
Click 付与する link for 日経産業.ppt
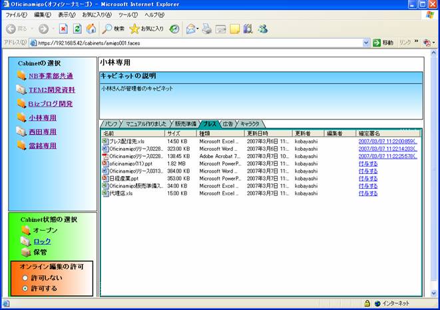tap(367, 179)
